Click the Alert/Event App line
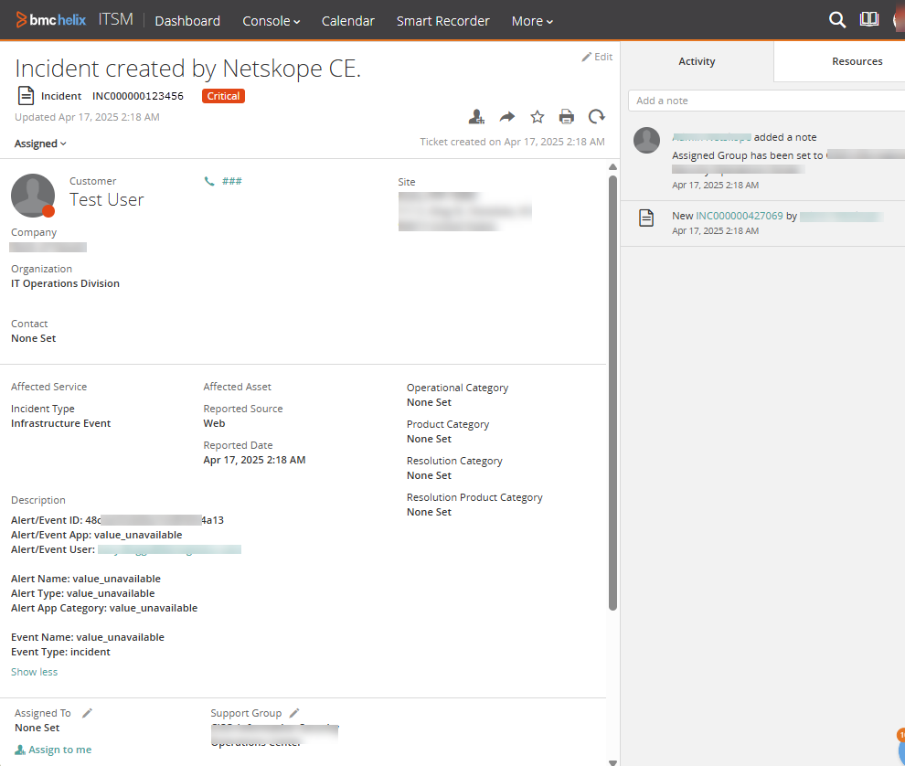 [x=96, y=535]
